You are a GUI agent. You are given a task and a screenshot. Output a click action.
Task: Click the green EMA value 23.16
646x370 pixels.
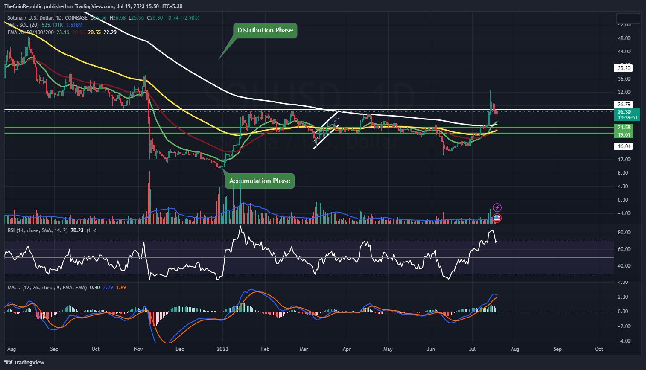pos(63,32)
